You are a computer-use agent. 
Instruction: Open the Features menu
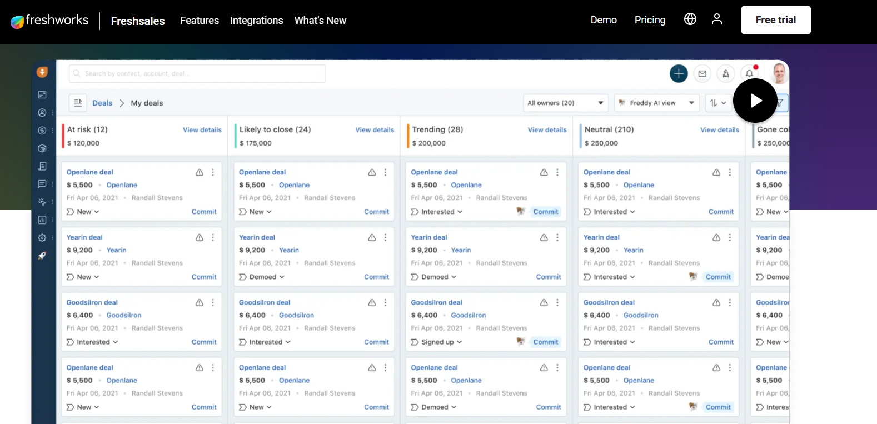pos(200,21)
